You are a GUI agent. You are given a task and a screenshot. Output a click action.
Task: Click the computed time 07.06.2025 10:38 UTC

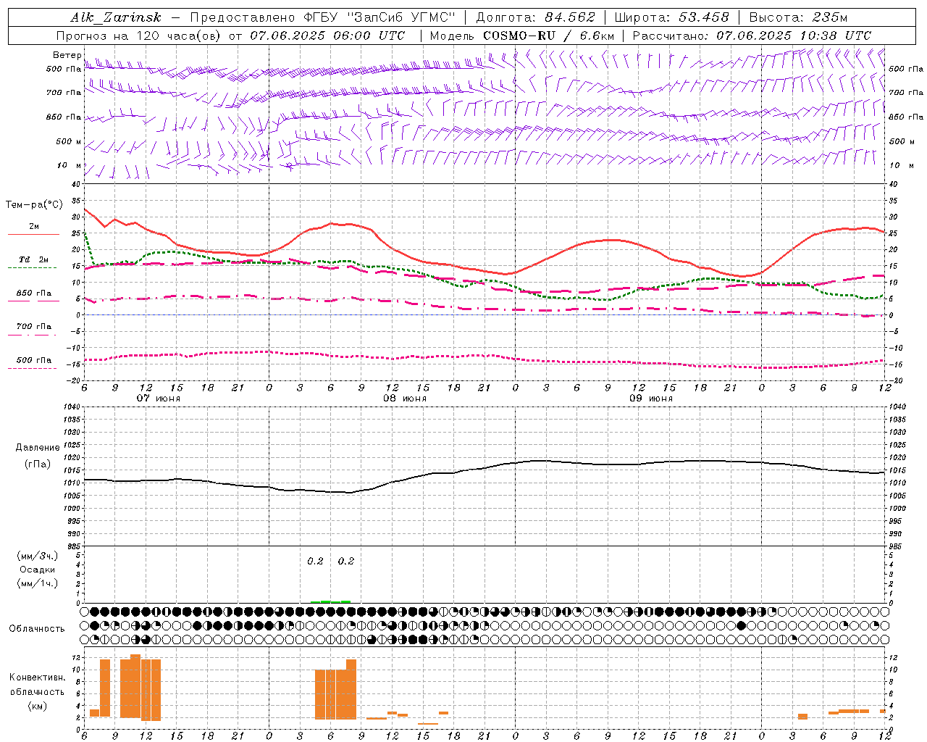[x=794, y=36]
